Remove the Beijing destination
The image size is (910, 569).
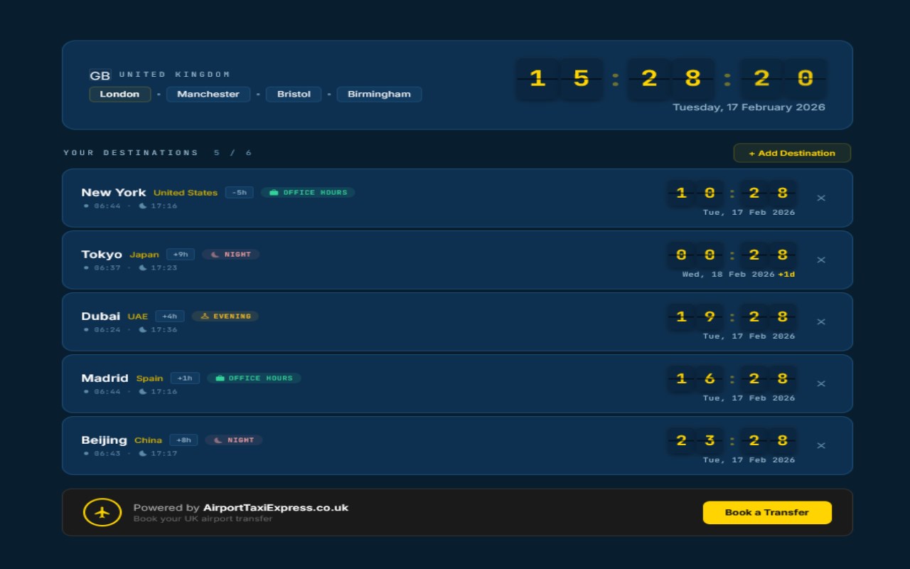(821, 446)
